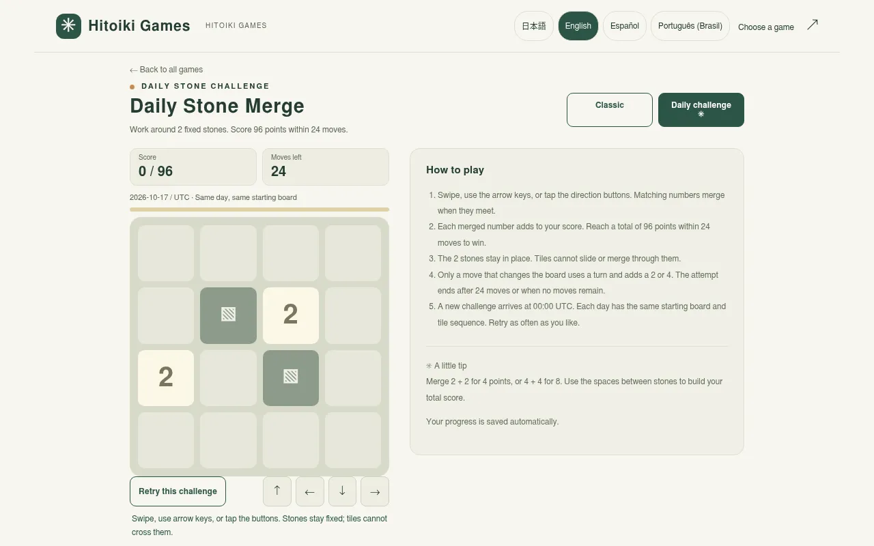Click the moves progress bar under the date
This screenshot has width=874, height=546.
coord(259,210)
